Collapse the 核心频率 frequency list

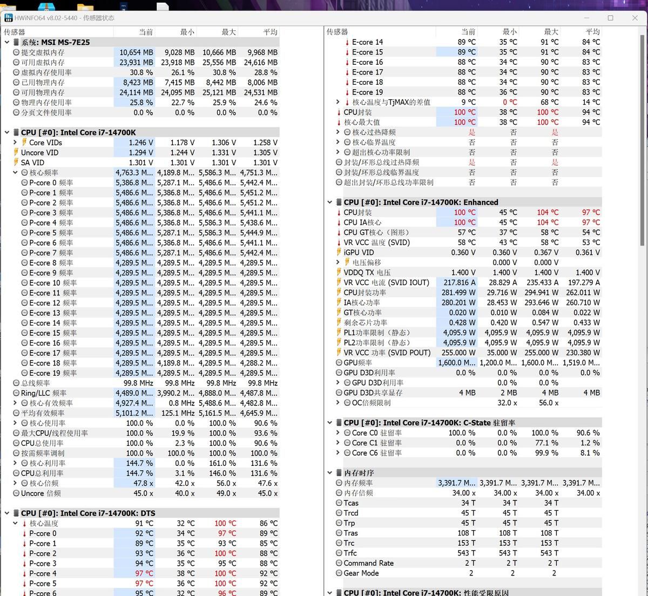[x=15, y=173]
